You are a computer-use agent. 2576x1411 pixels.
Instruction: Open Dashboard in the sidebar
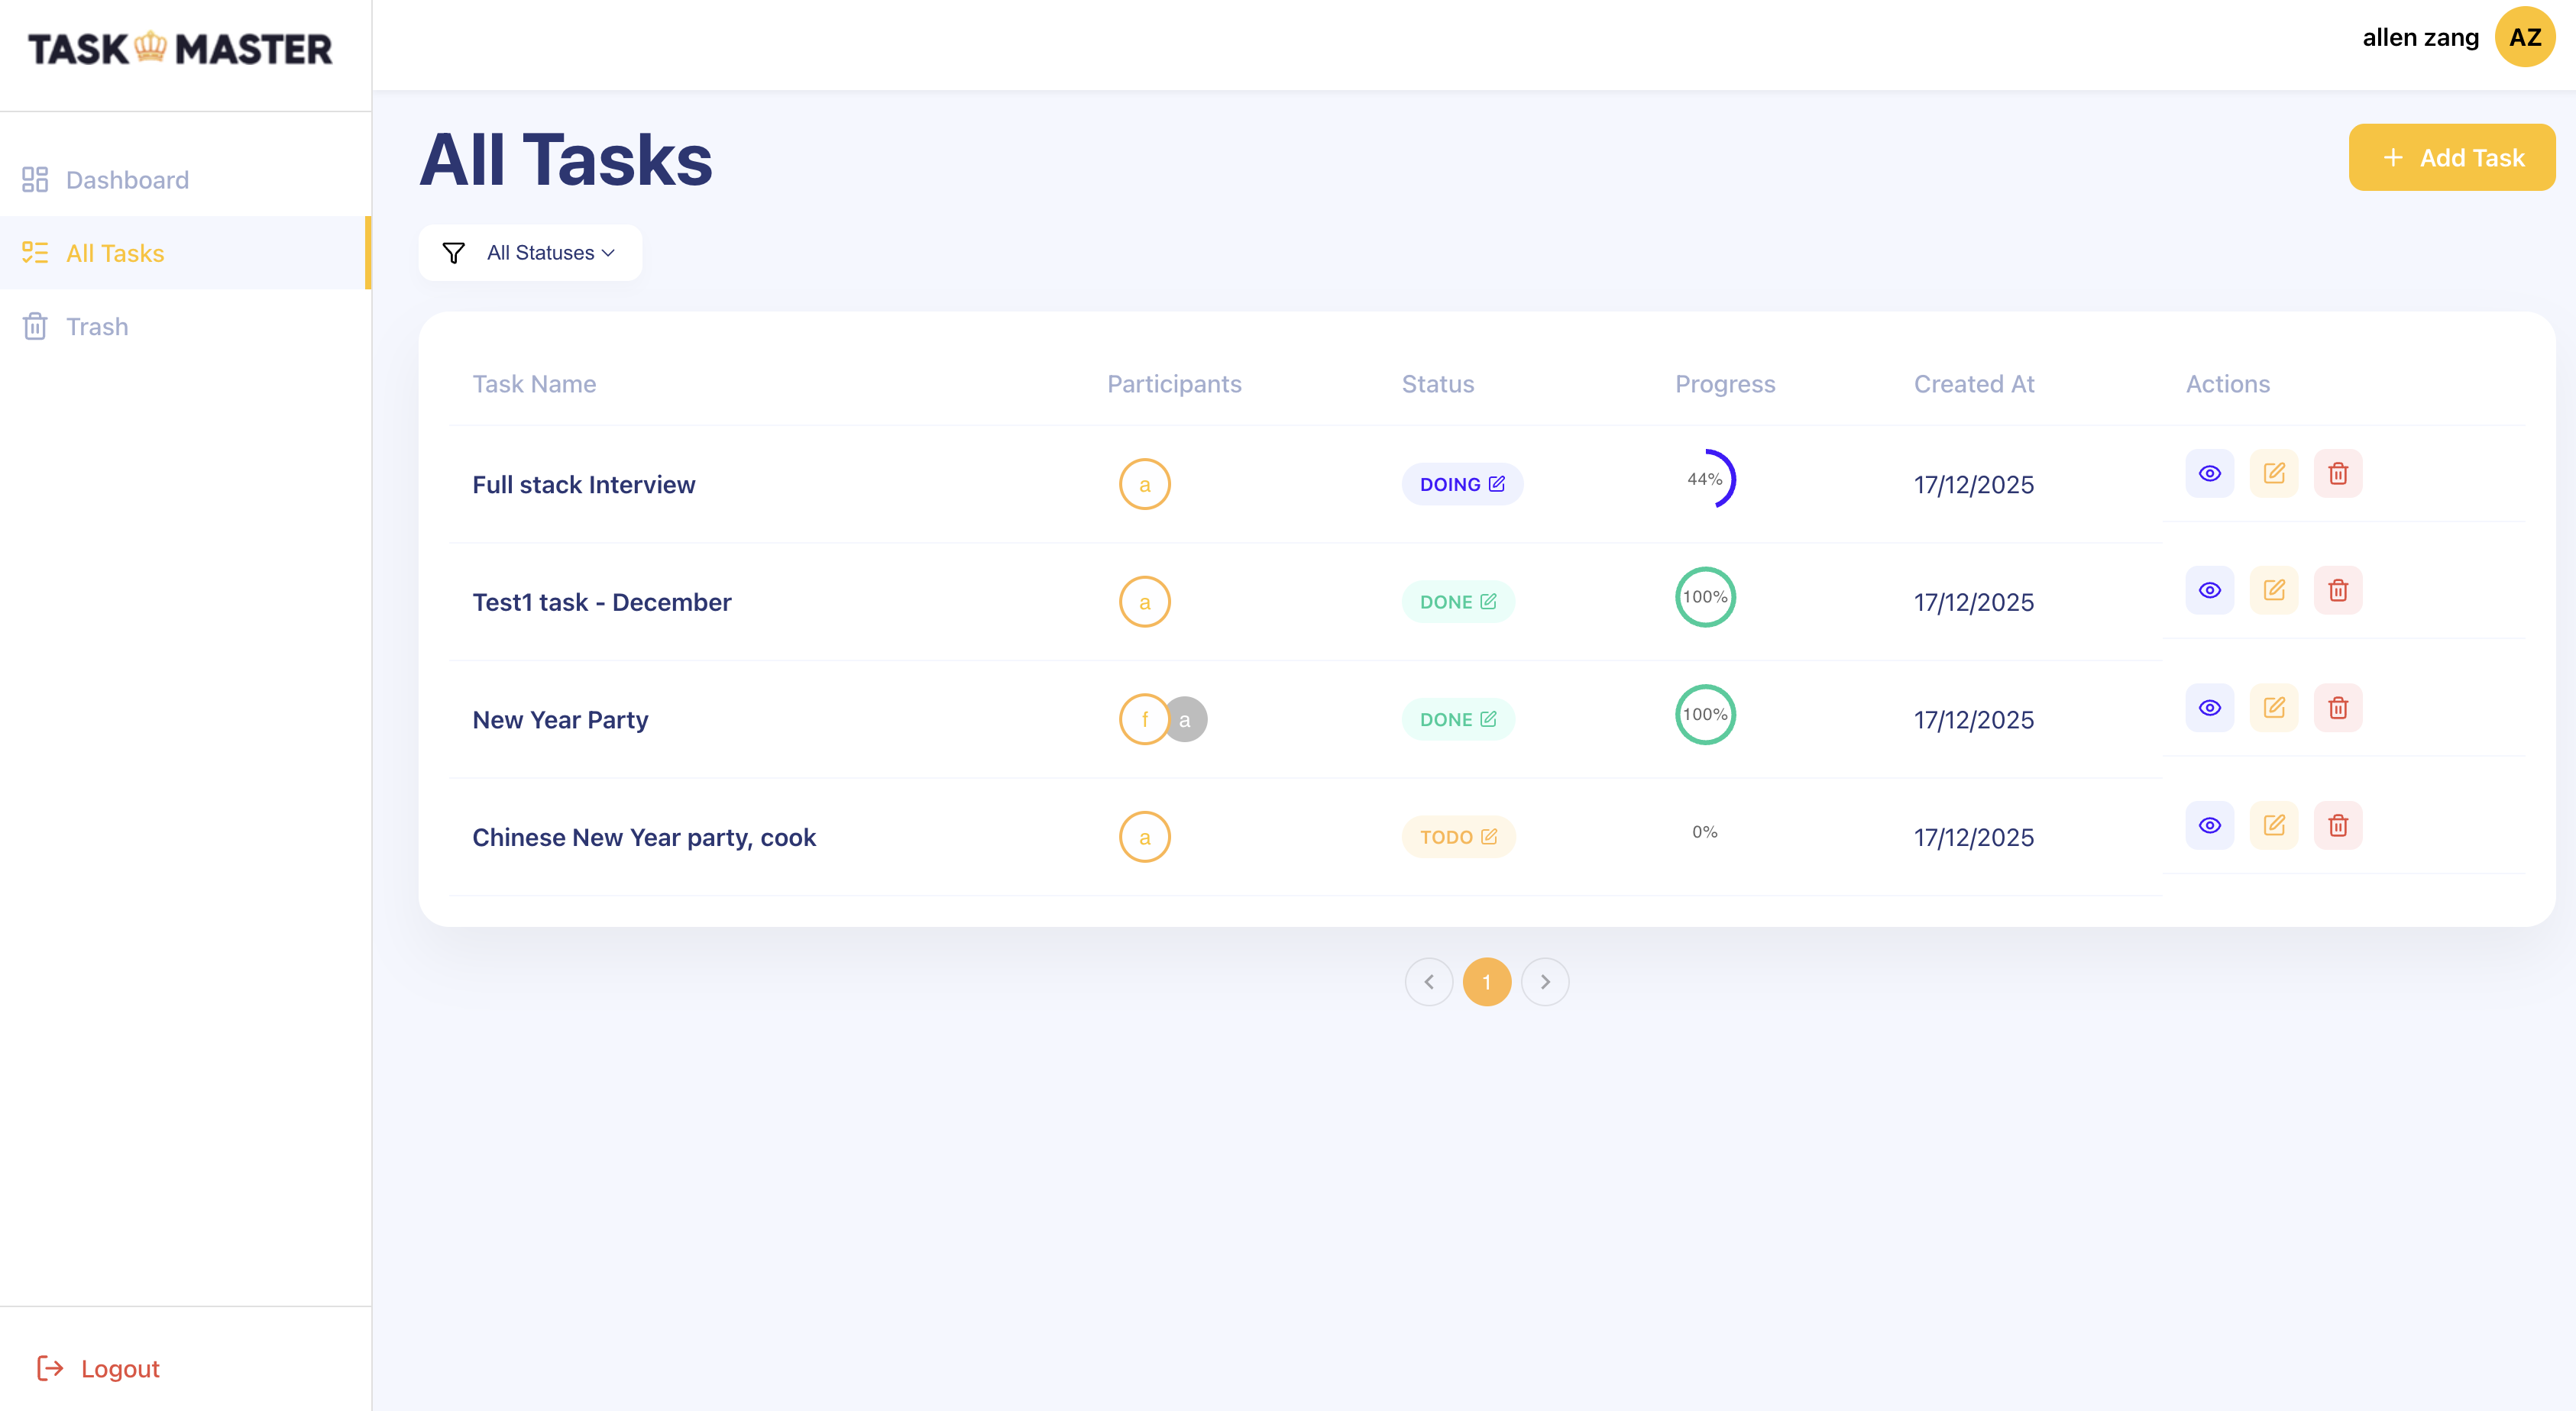[x=127, y=180]
